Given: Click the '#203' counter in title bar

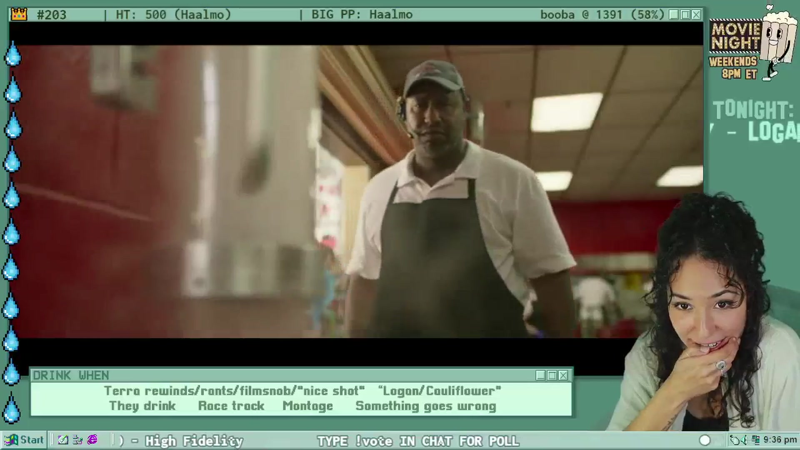Looking at the screenshot, I should point(52,15).
